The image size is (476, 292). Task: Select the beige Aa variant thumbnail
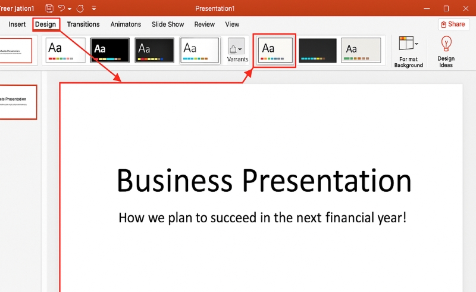pyautogui.click(x=361, y=50)
